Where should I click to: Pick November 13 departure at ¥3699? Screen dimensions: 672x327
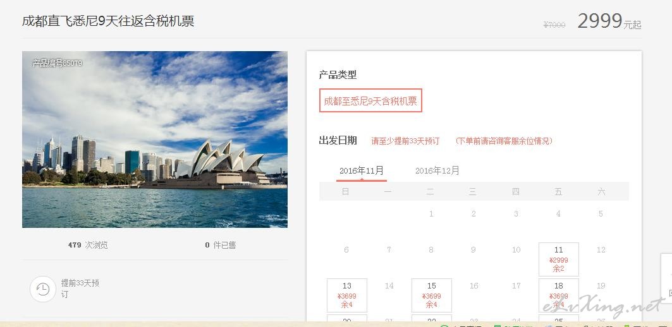pyautogui.click(x=346, y=295)
